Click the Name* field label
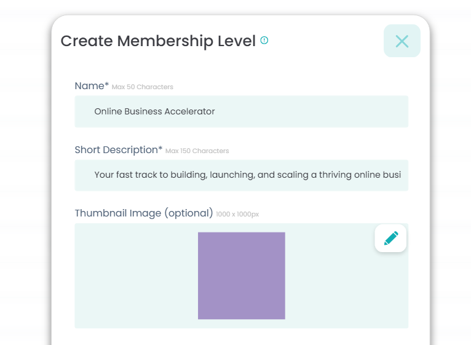471x345 pixels. click(x=92, y=86)
